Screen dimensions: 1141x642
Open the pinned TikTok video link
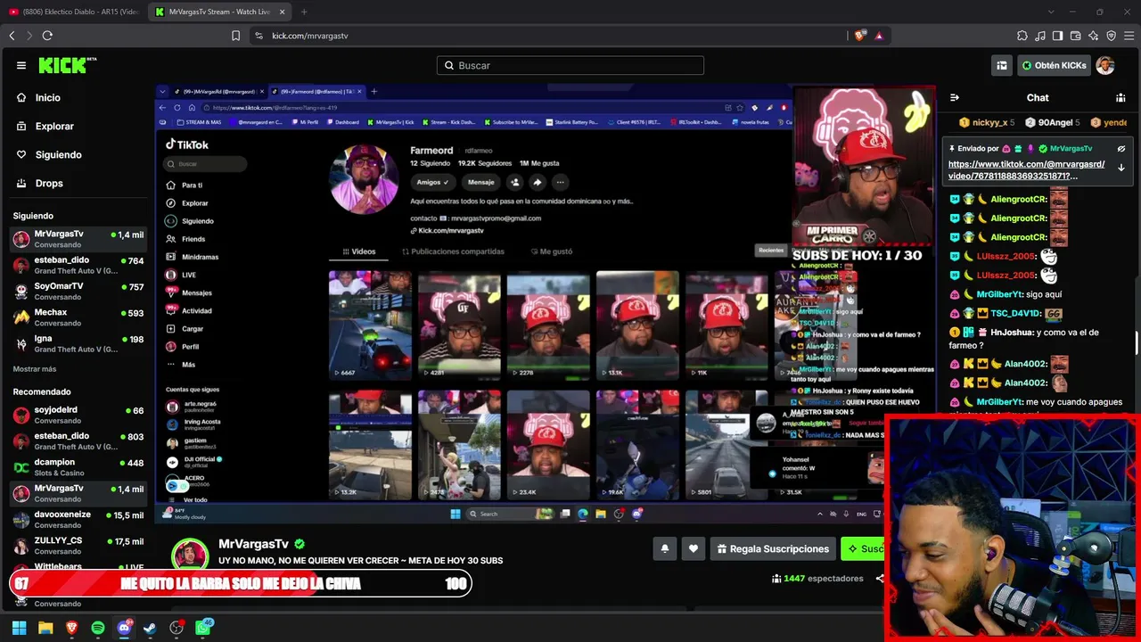pos(1027,170)
